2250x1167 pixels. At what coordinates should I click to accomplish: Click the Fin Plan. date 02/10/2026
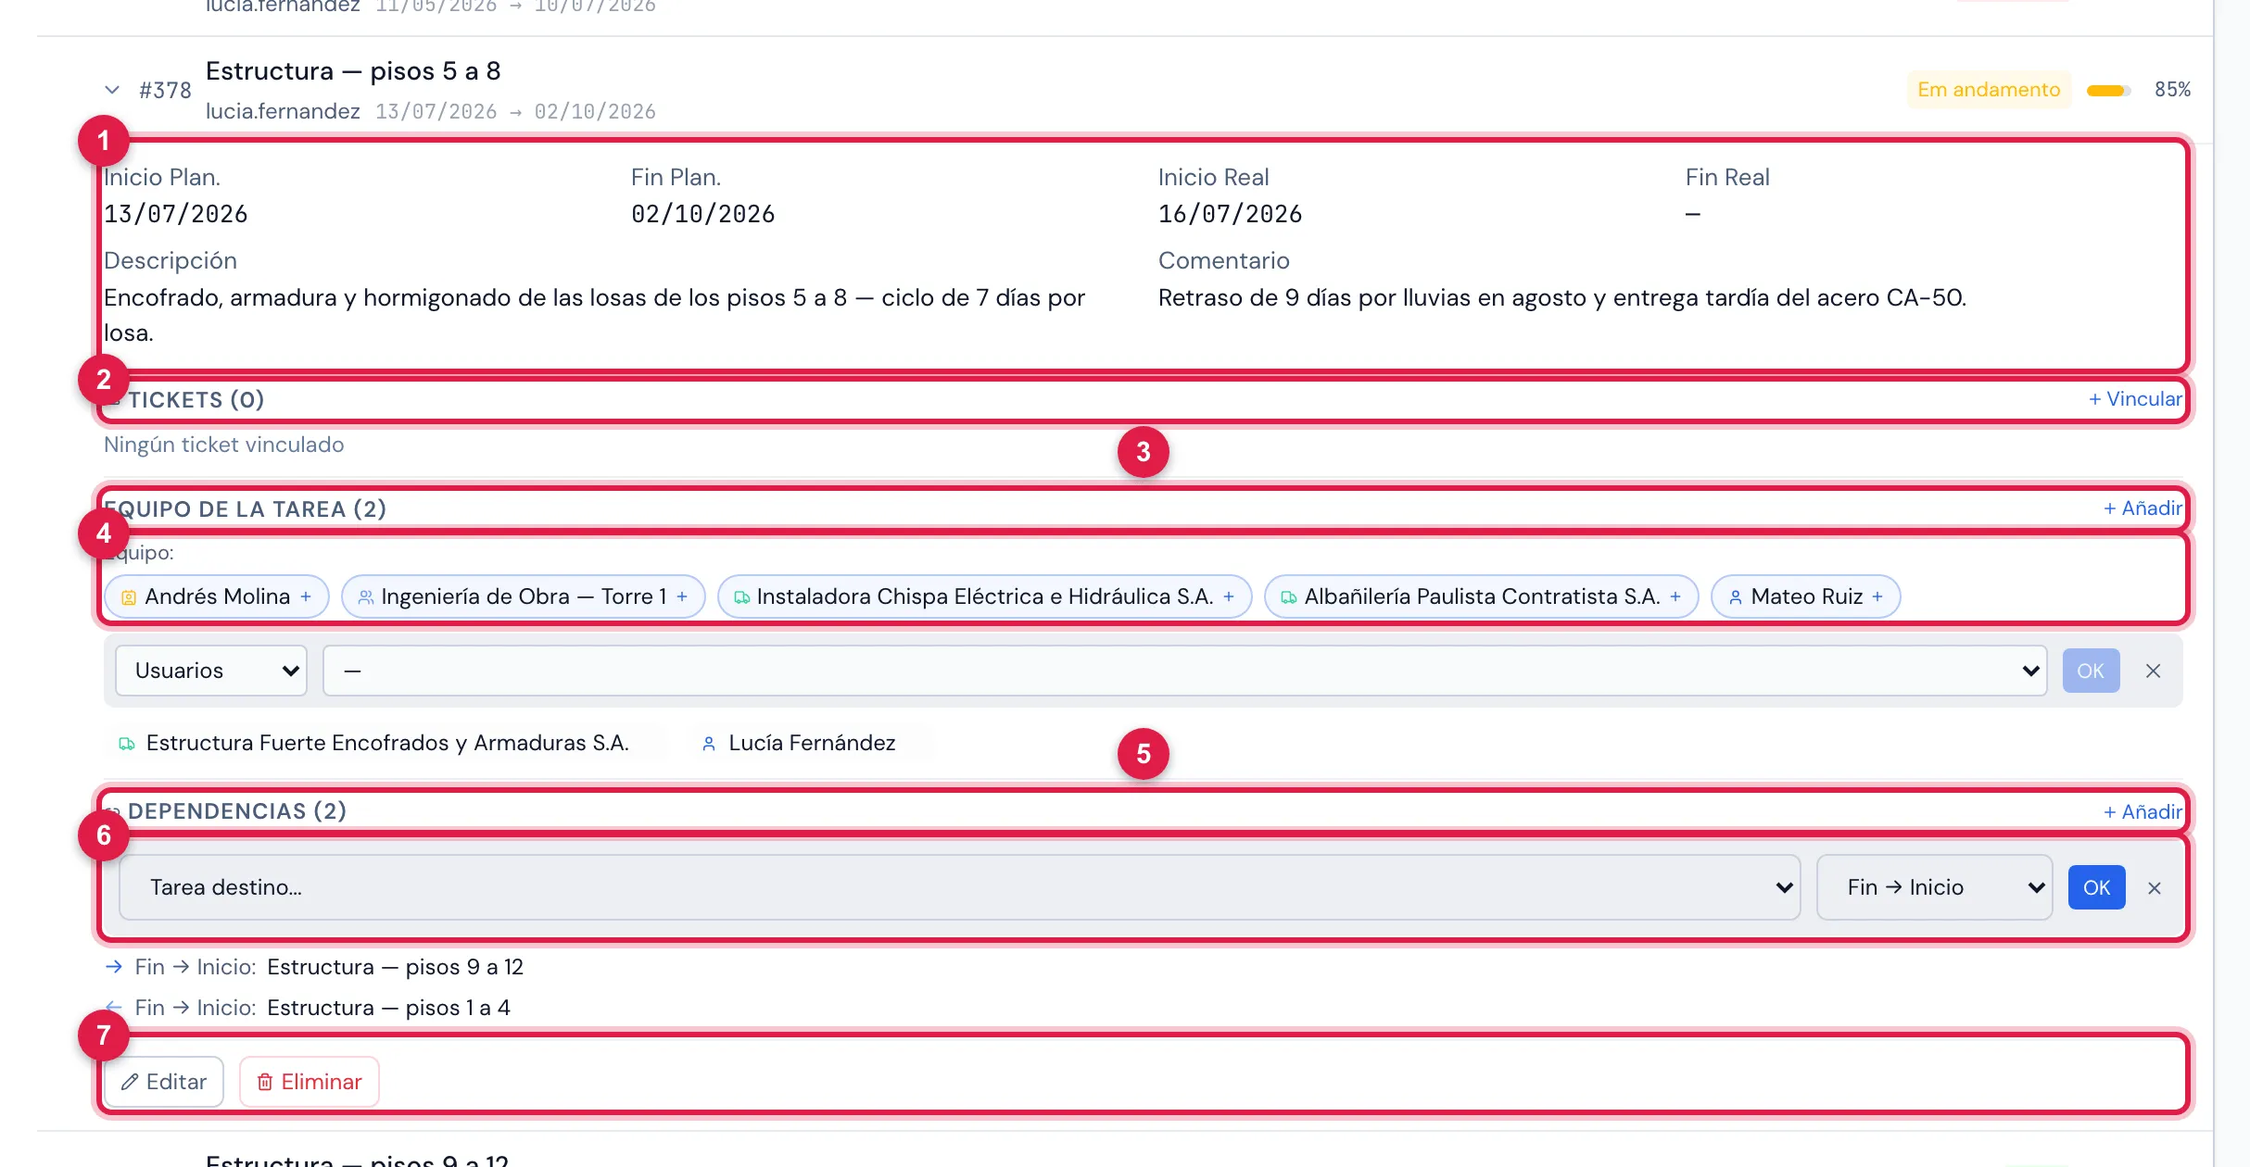coord(702,214)
